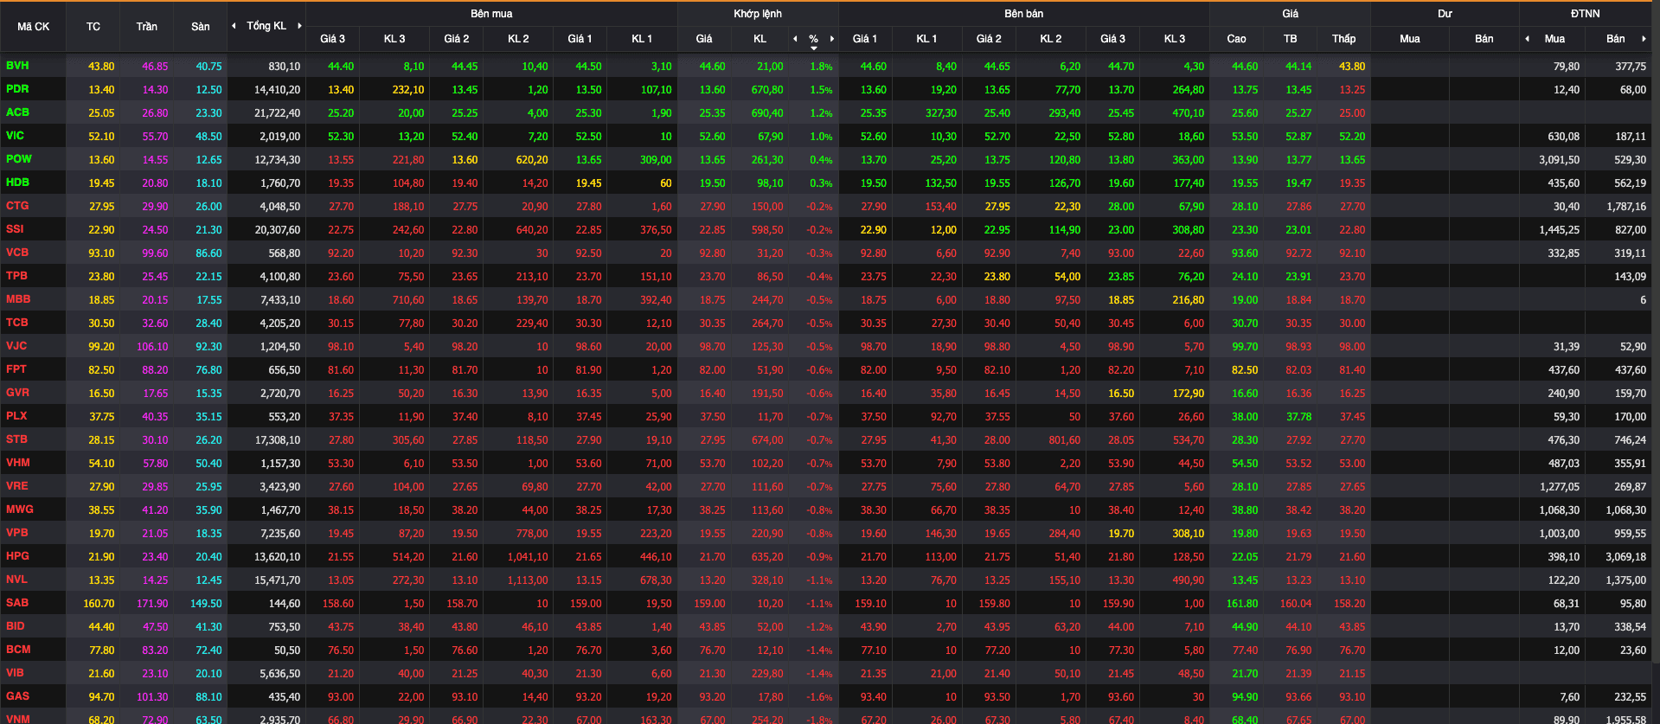Open the PDR stock symbol

17,89
